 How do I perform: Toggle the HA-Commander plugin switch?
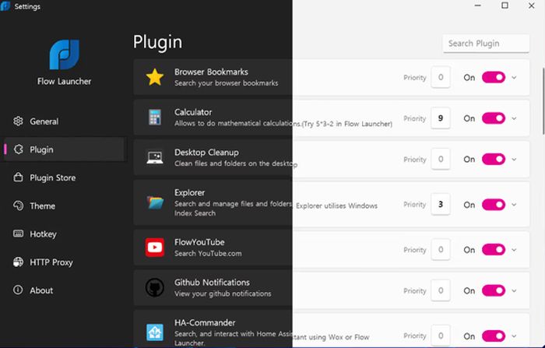(x=494, y=336)
